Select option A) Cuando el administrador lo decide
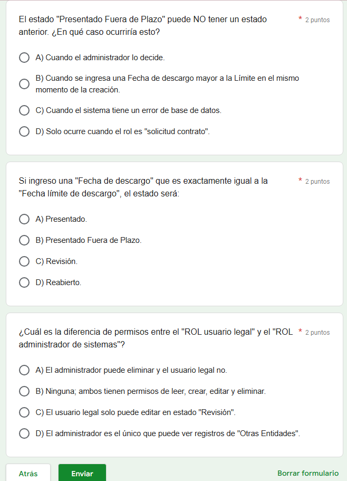This screenshot has height=481, width=347. tap(24, 58)
